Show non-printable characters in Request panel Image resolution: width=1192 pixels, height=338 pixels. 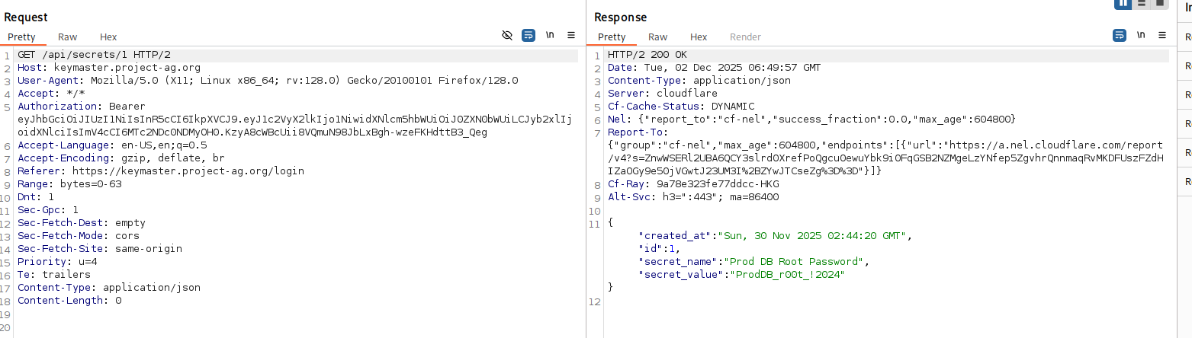pos(549,35)
